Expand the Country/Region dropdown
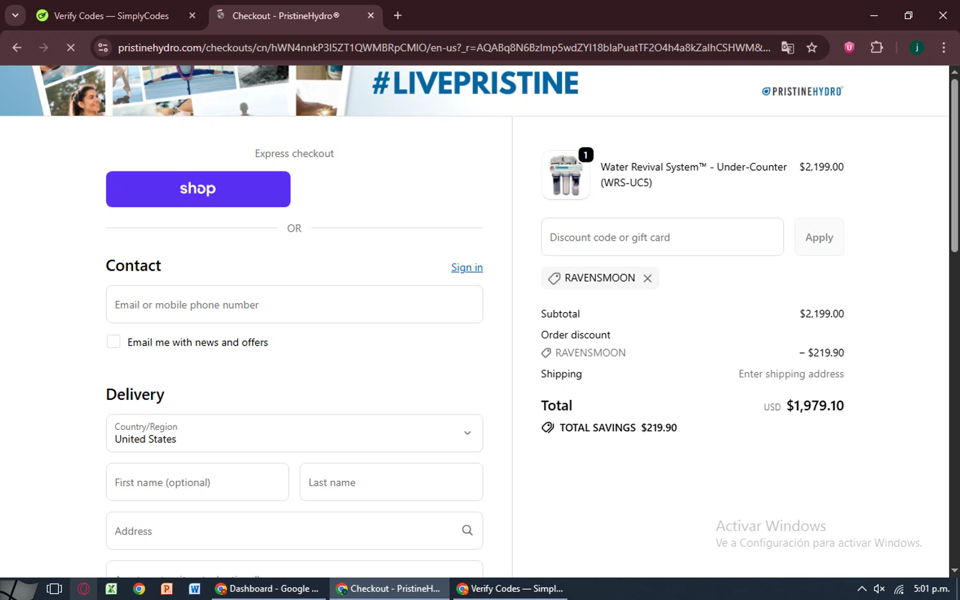 [x=294, y=433]
